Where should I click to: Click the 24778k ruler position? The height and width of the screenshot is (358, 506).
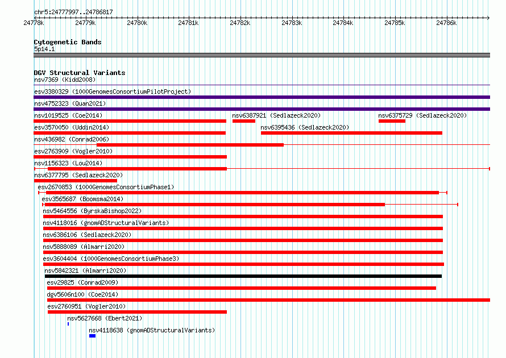click(x=34, y=23)
